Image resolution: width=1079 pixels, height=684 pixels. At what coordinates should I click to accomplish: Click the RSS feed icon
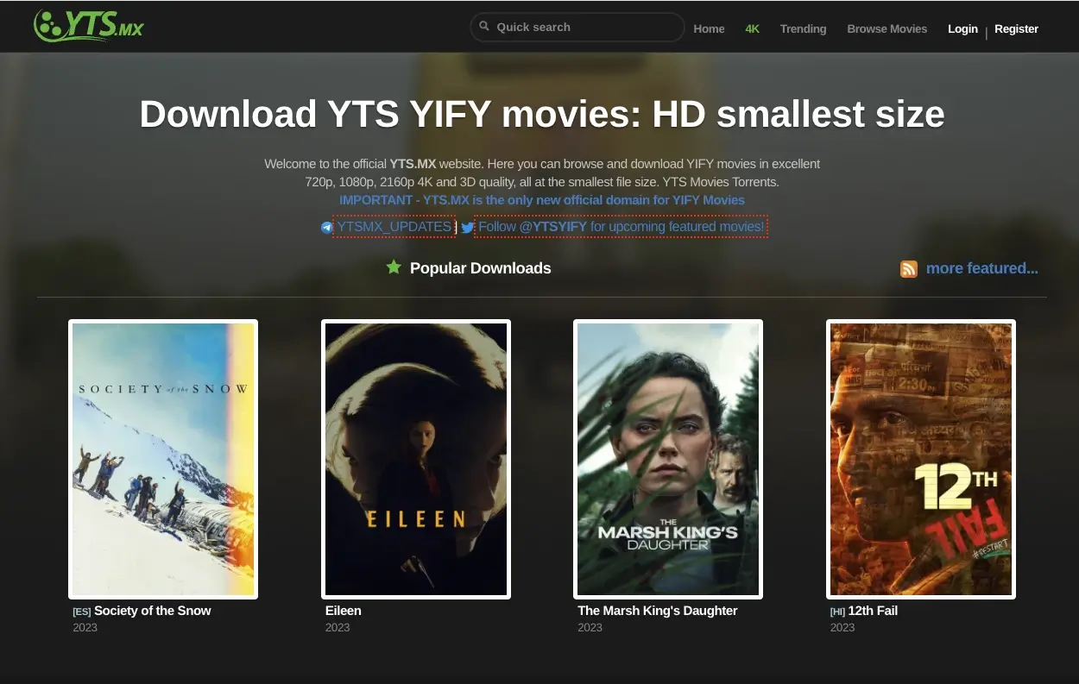coord(908,268)
